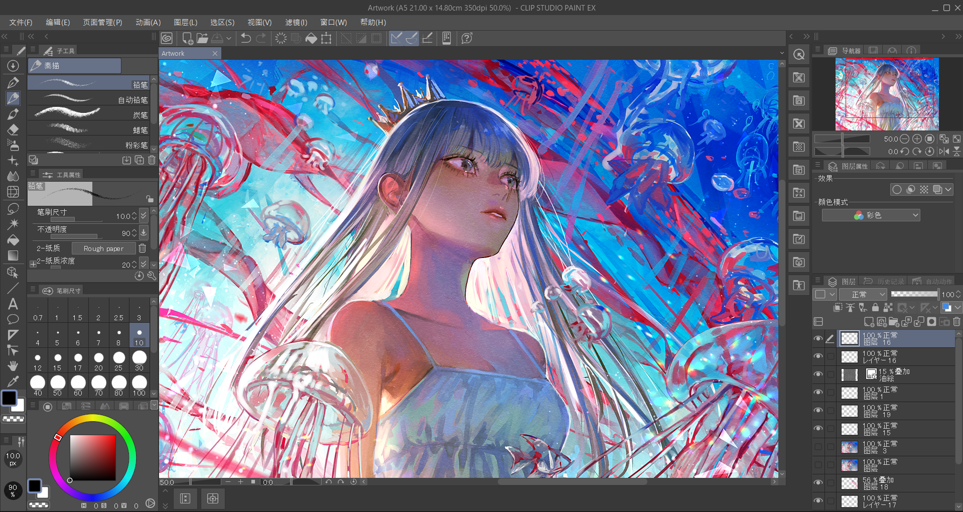Image resolution: width=963 pixels, height=512 pixels.
Task: Expand the 2-纸质浓度 settings
Action: pyautogui.click(x=33, y=264)
